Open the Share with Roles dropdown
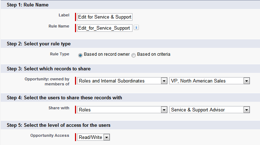 tap(122, 110)
